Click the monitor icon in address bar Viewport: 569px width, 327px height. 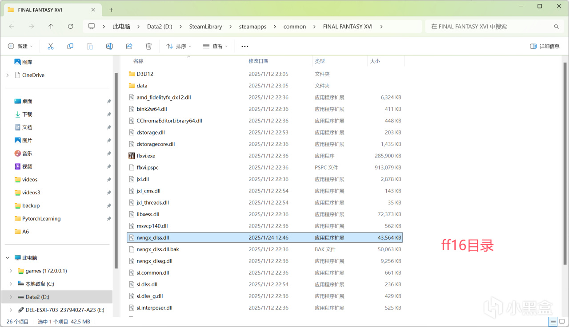(92, 27)
